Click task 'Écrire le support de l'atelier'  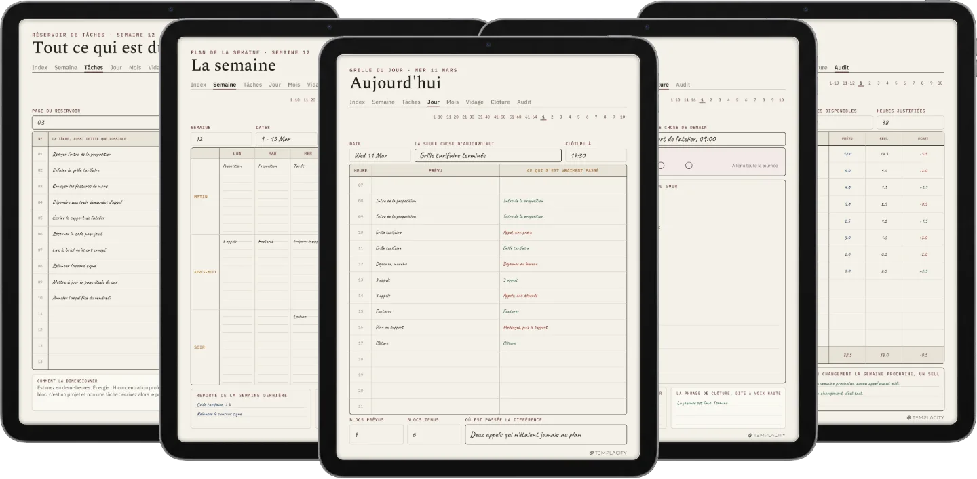tap(79, 218)
